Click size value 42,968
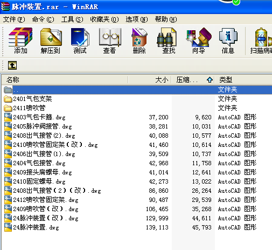272x250 pixels. pos(158,163)
